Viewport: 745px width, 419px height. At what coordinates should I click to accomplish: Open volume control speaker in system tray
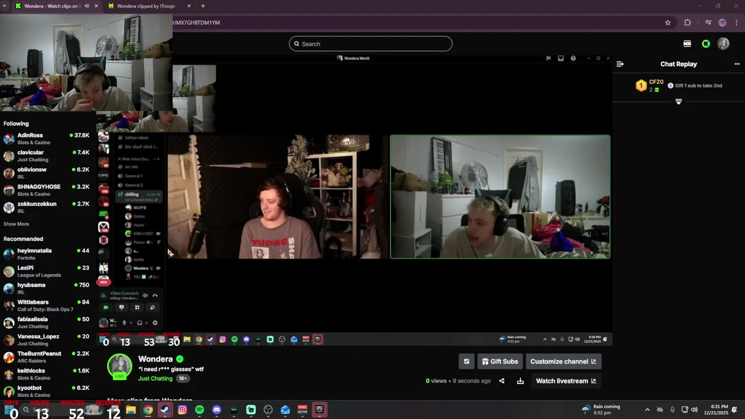pyautogui.click(x=694, y=410)
